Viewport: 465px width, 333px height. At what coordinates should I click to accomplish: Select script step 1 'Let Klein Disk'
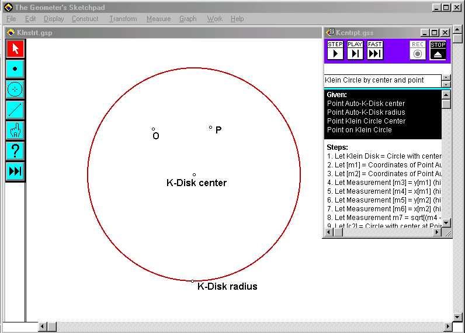[384, 156]
